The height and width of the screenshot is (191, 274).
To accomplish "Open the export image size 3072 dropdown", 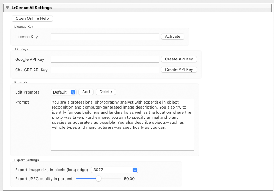I will click(x=114, y=170).
